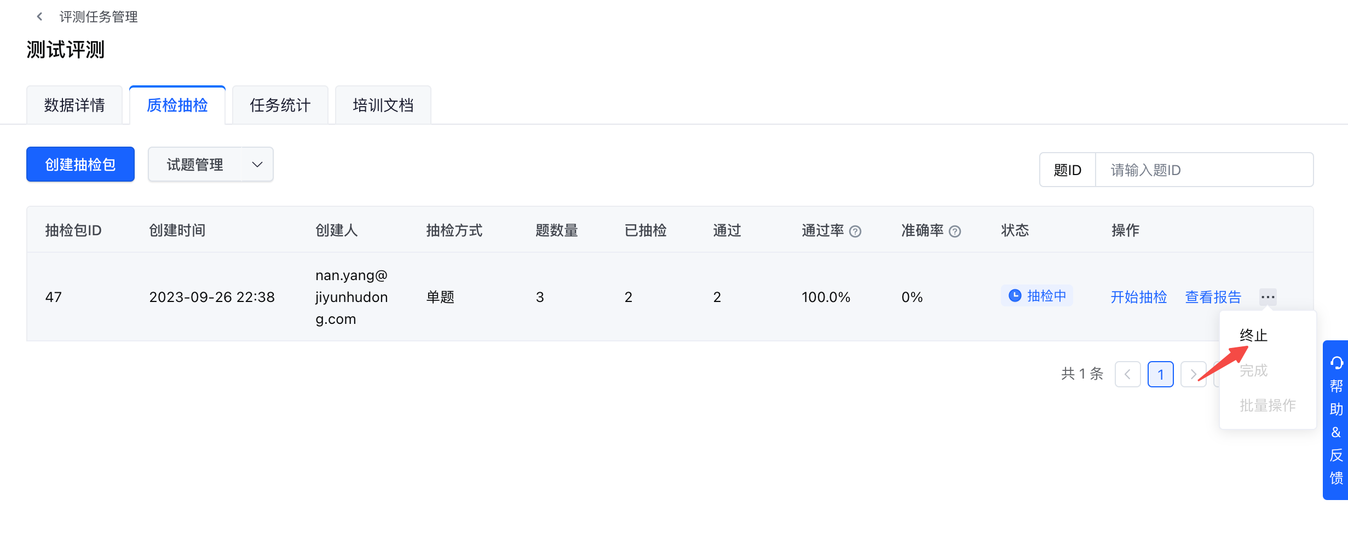This screenshot has height=546, width=1348.
Task: Open the three-dots more actions menu
Action: [x=1268, y=297]
